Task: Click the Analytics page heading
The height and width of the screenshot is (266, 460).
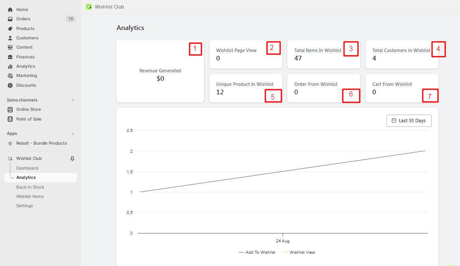Action: coord(130,28)
